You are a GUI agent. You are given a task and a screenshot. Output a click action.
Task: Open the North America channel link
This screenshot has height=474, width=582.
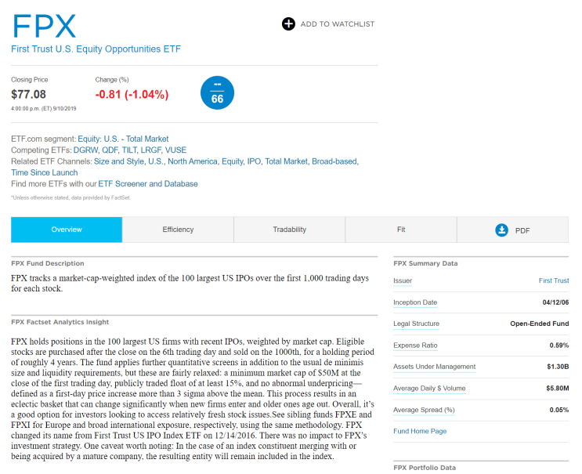pos(193,161)
